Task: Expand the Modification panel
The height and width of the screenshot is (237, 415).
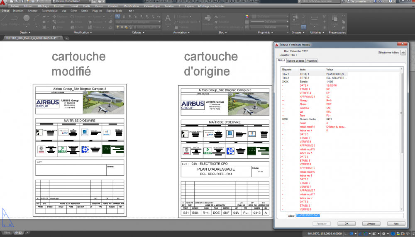Action: click(83, 32)
